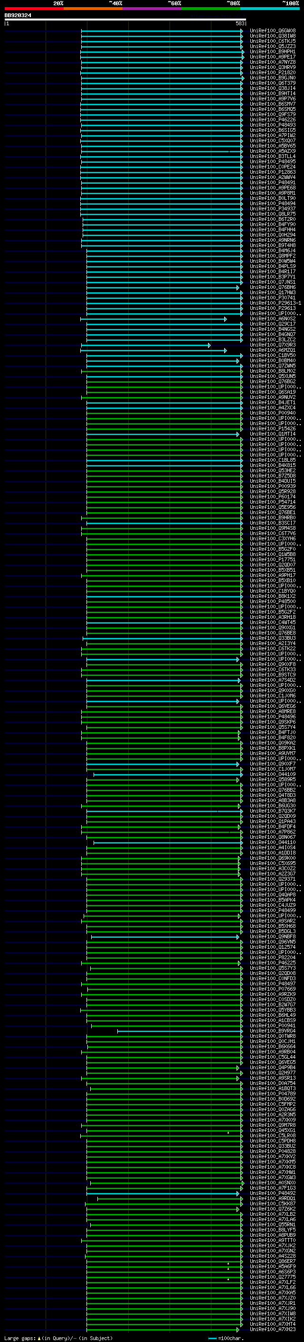Select hit label UniRef100_P60174
This screenshot has width=304, height=1342.
point(273,497)
